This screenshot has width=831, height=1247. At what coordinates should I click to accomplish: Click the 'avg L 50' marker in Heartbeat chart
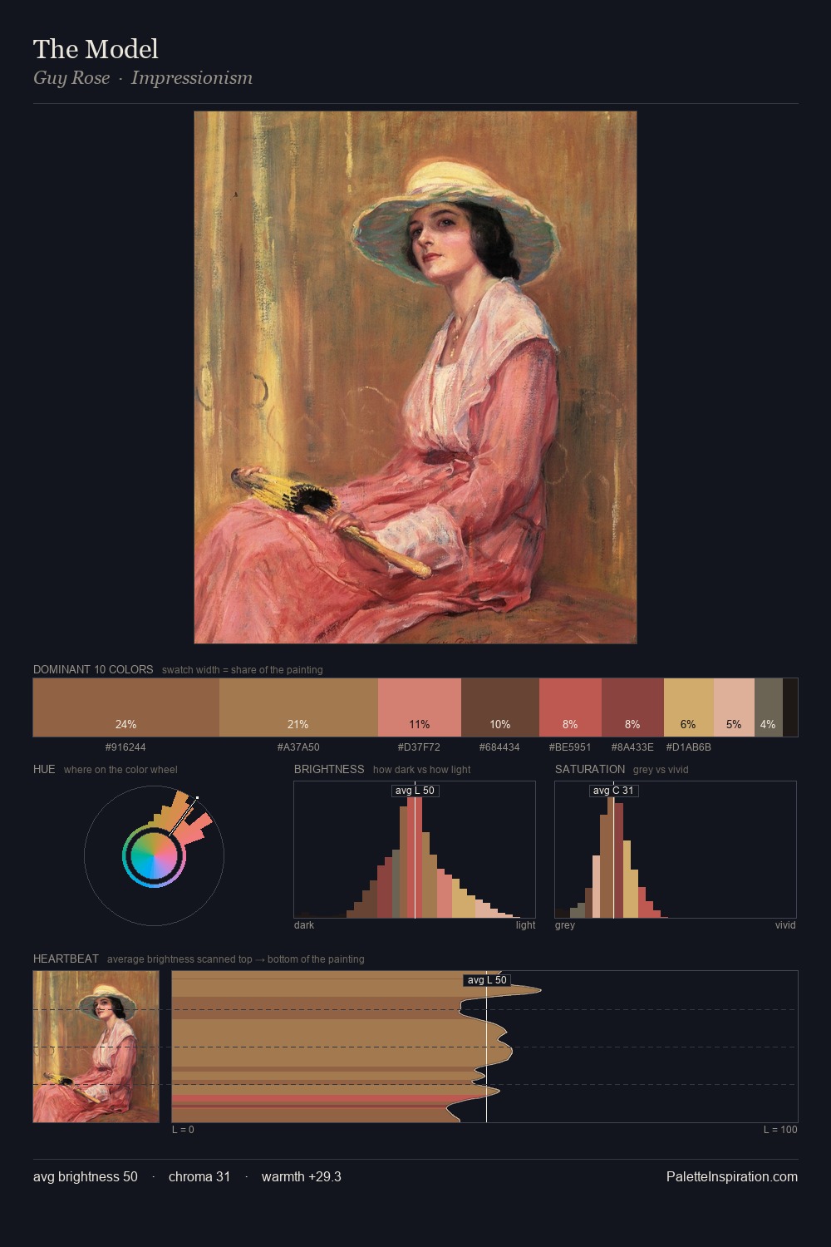tap(487, 980)
